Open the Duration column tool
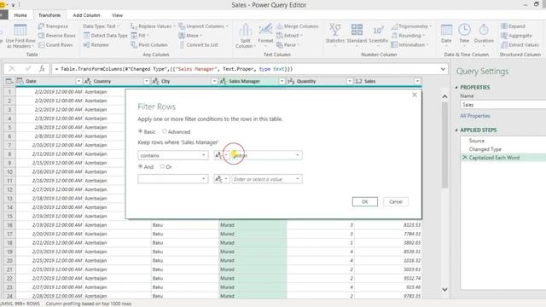 click(x=484, y=34)
